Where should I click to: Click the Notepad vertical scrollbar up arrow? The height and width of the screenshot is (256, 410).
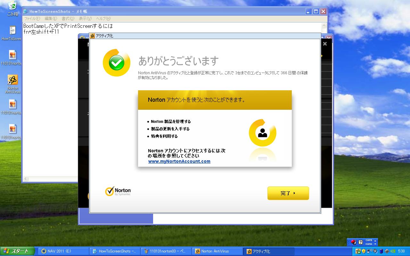[x=324, y=26]
